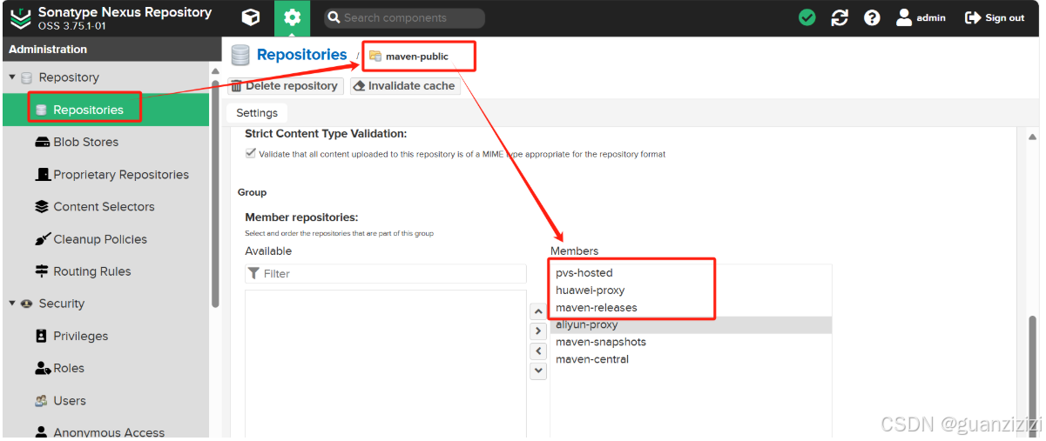
Task: Add repository to members with right arrow
Action: click(538, 331)
